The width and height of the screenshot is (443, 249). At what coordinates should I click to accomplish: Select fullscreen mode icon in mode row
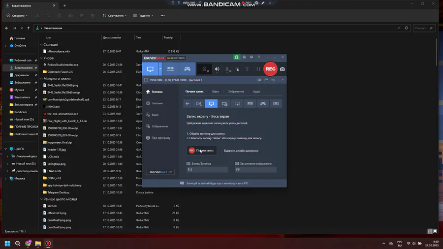click(211, 104)
